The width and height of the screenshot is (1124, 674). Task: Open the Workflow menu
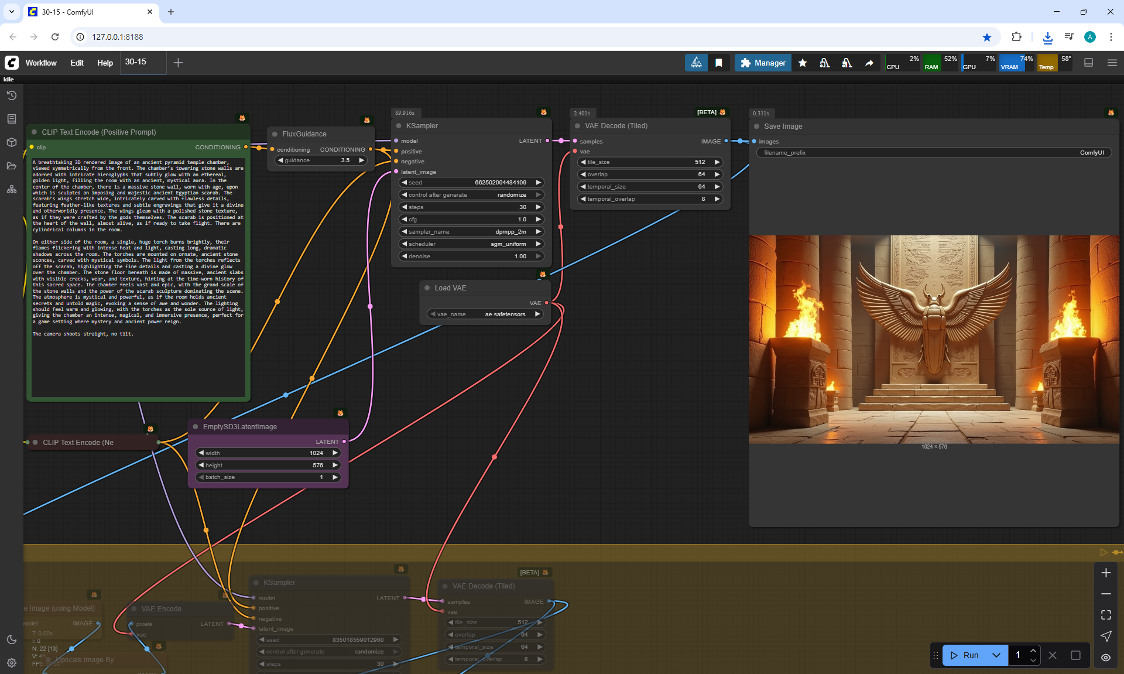coord(41,63)
